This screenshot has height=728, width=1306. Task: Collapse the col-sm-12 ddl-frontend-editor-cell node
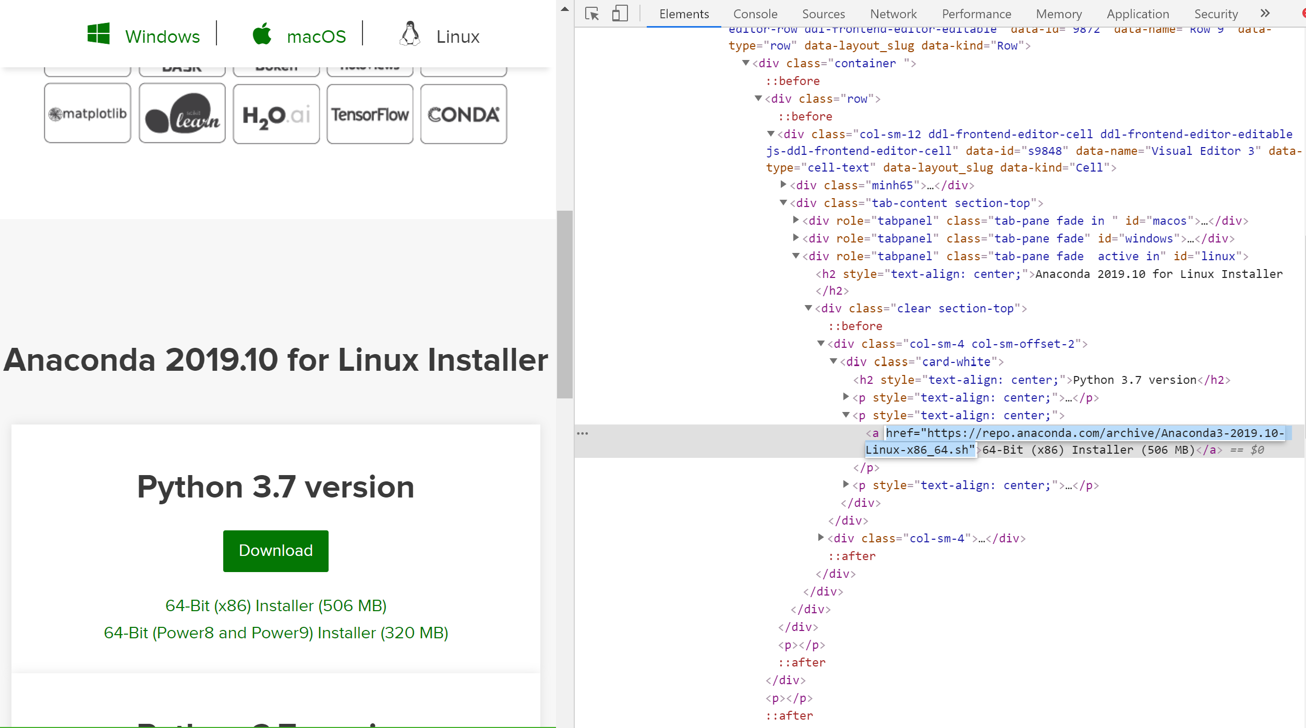[x=771, y=134]
